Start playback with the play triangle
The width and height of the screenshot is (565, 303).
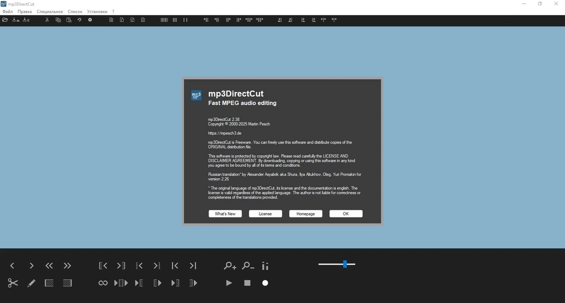[229, 283]
